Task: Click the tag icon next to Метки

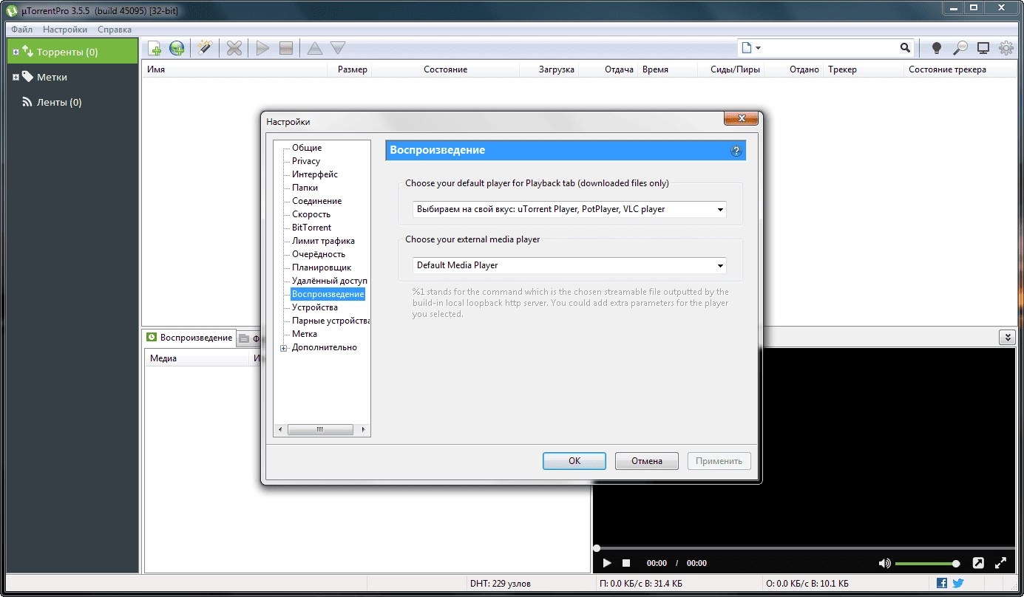Action: [27, 77]
